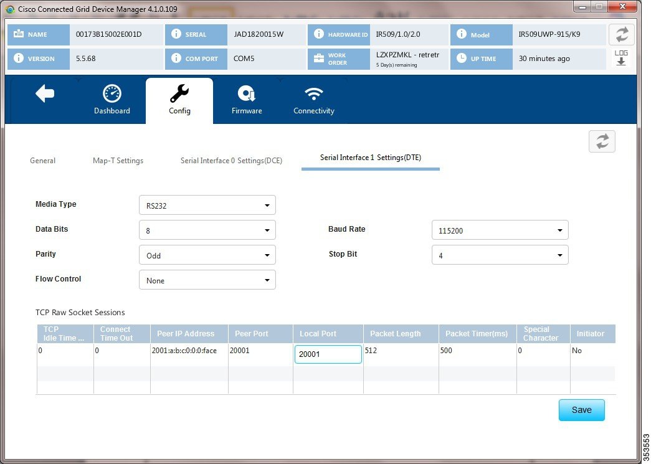Viewport: 651px width, 464px height.
Task: Click the Special Character cell 0
Action: point(520,351)
